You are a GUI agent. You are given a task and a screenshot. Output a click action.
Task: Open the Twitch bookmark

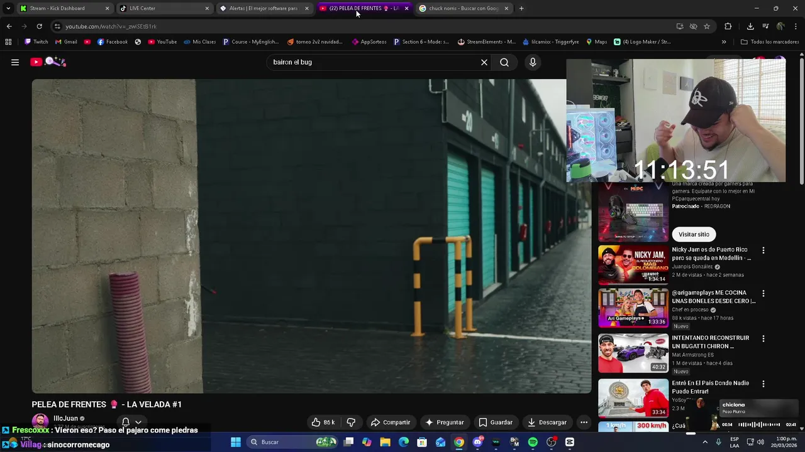[x=36, y=42]
